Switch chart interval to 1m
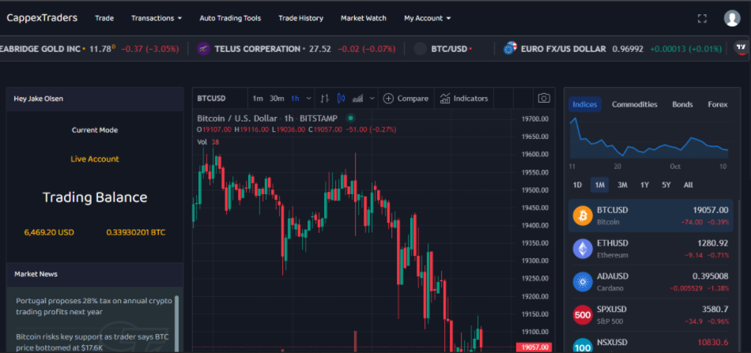The width and height of the screenshot is (751, 353). tap(258, 99)
